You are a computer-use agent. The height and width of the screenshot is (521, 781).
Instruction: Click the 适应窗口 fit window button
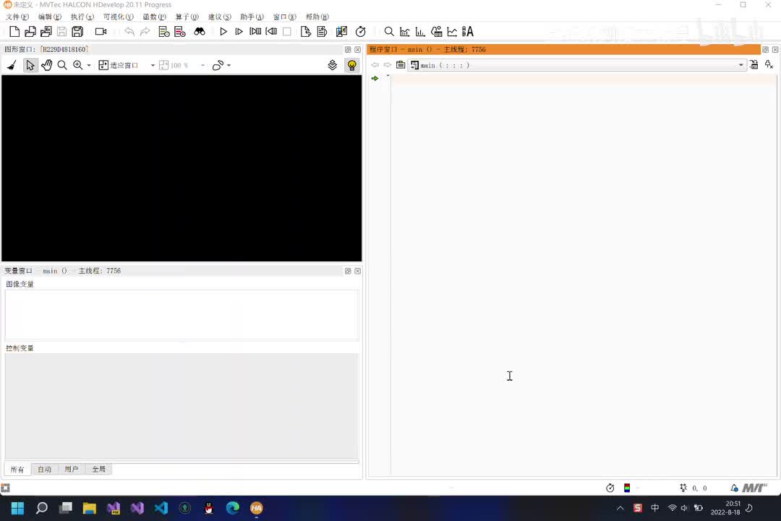(x=119, y=65)
